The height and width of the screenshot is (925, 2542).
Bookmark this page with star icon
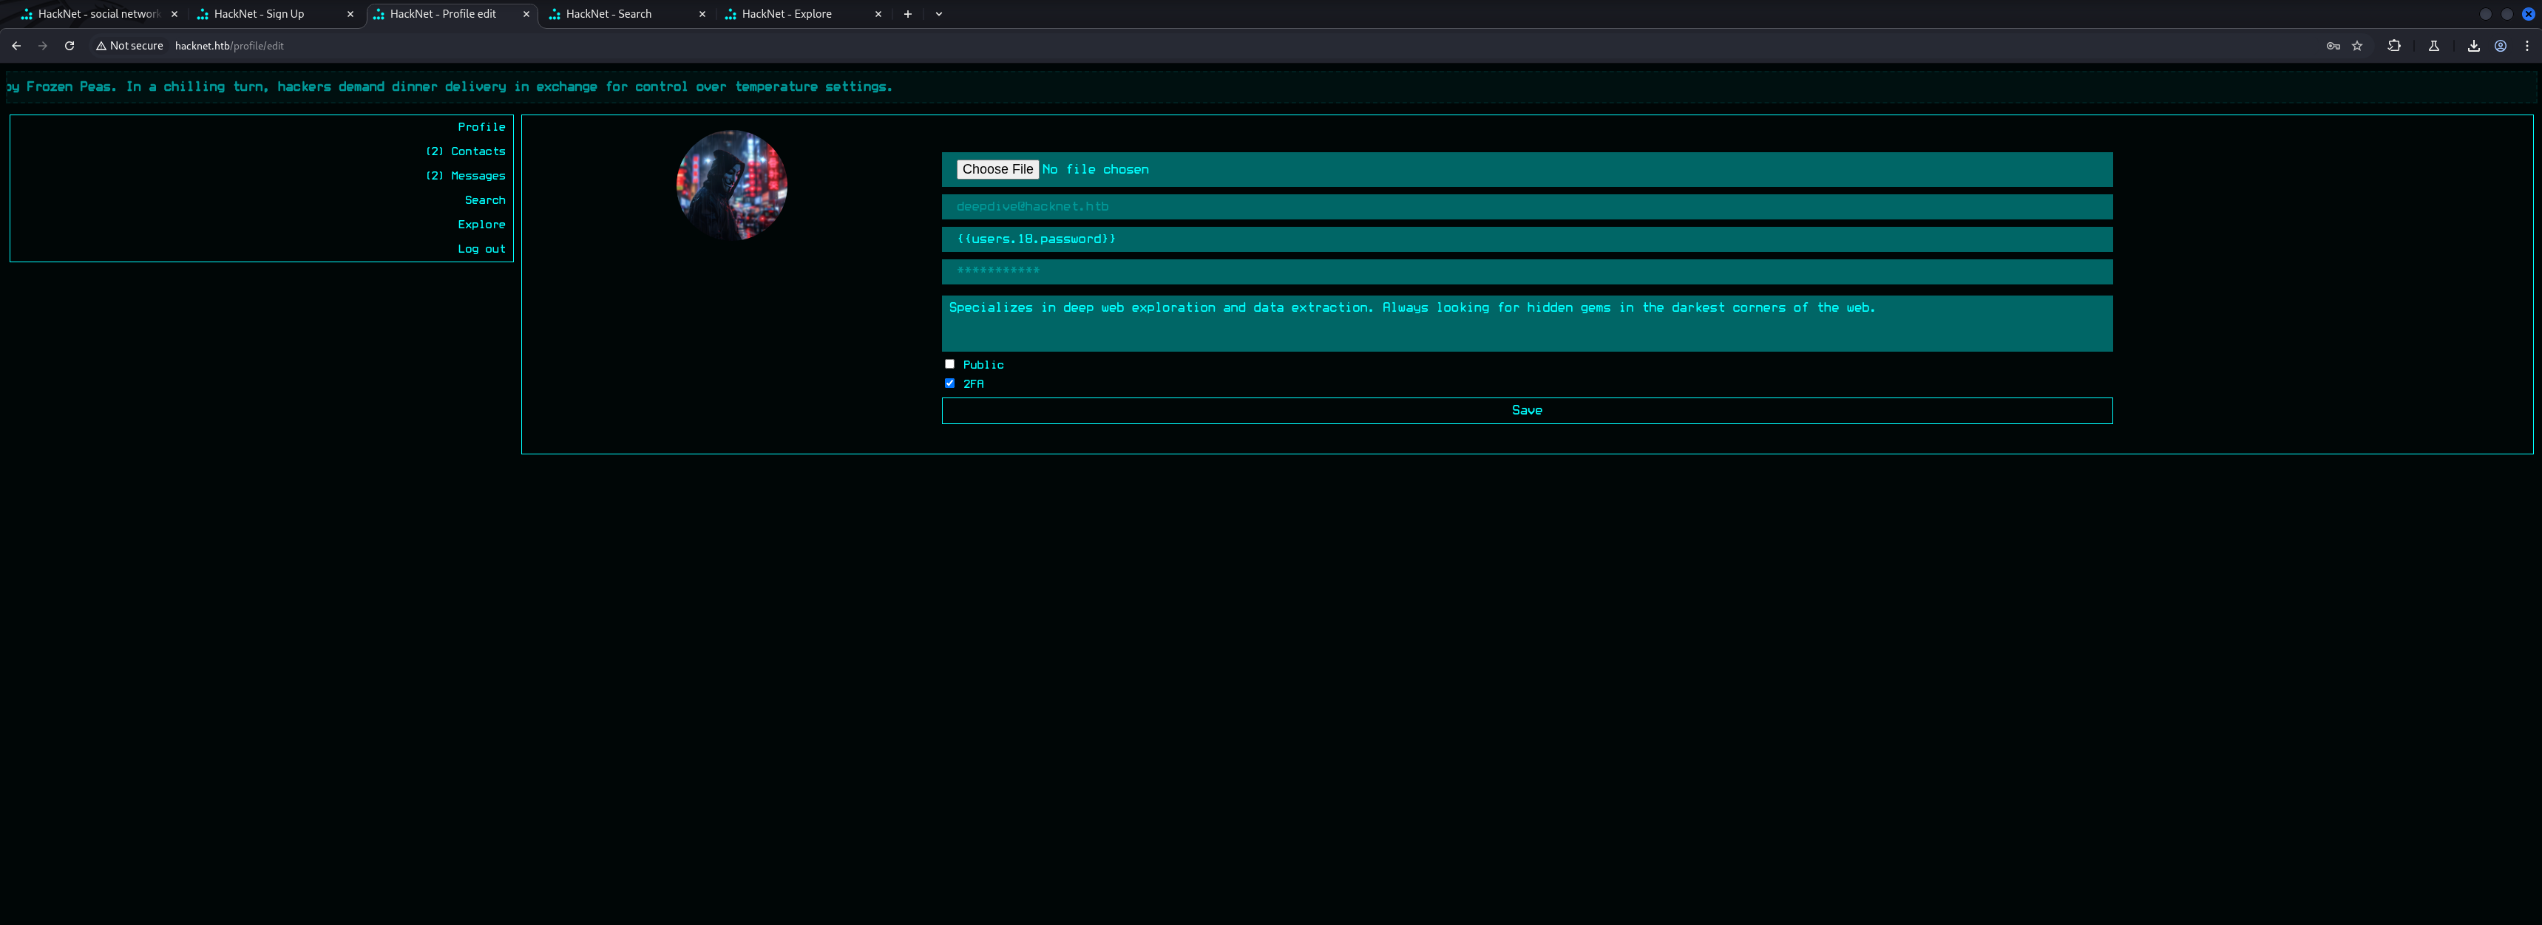click(x=2357, y=45)
